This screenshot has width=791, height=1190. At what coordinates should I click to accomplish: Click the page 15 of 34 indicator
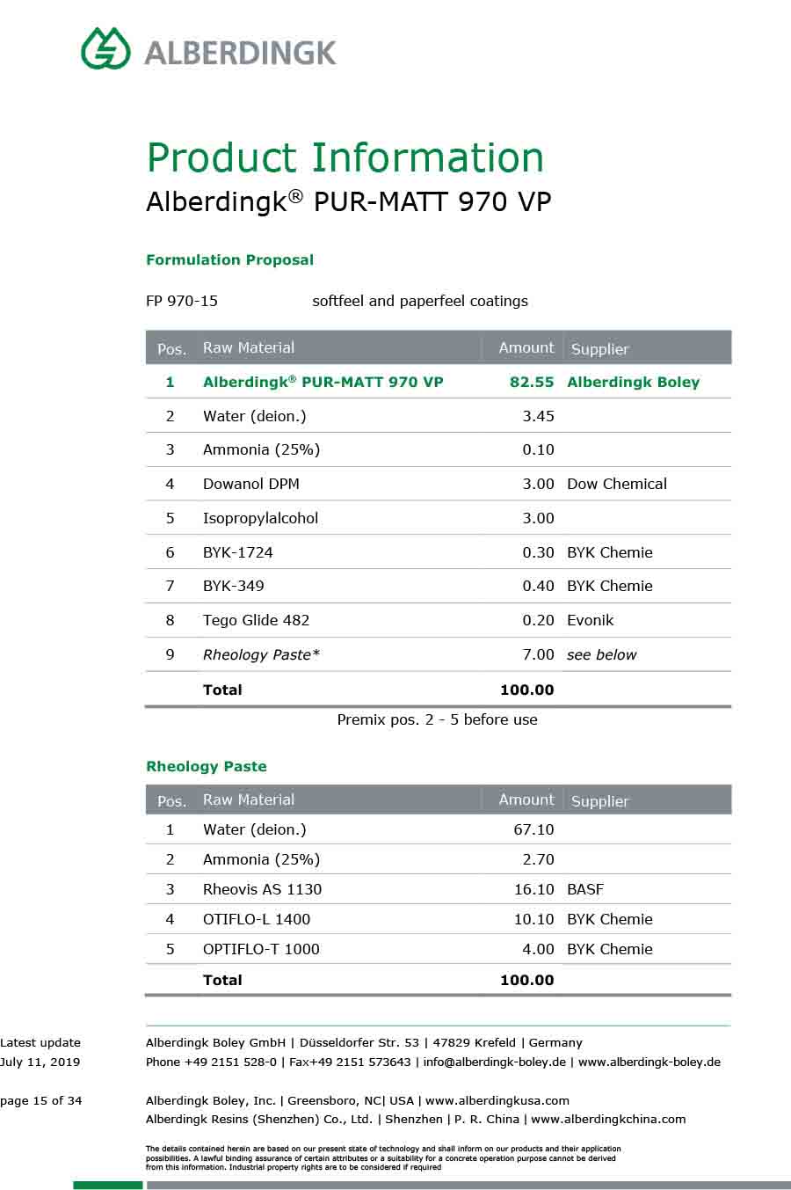click(x=41, y=1100)
